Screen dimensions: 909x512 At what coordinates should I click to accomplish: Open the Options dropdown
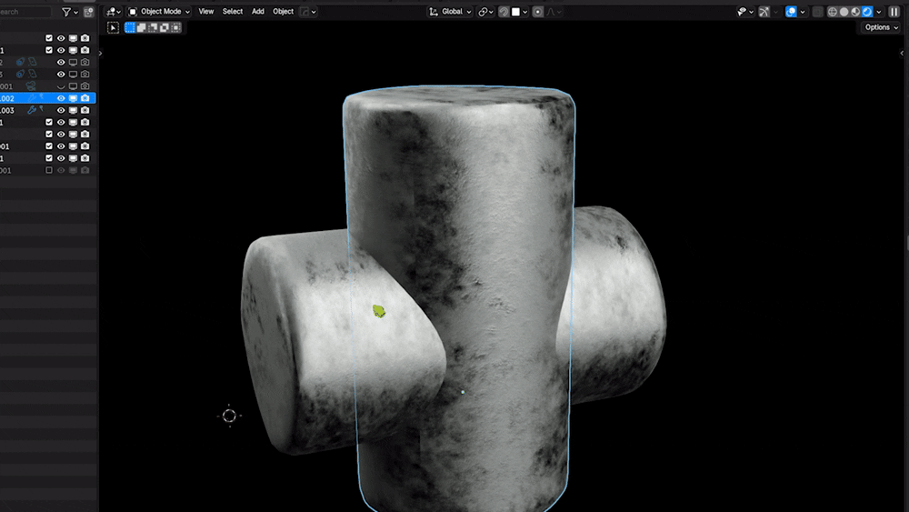881,27
